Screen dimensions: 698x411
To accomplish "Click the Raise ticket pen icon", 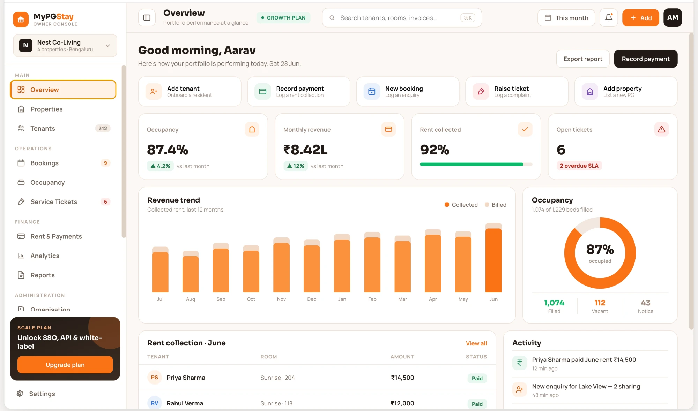I will point(481,91).
